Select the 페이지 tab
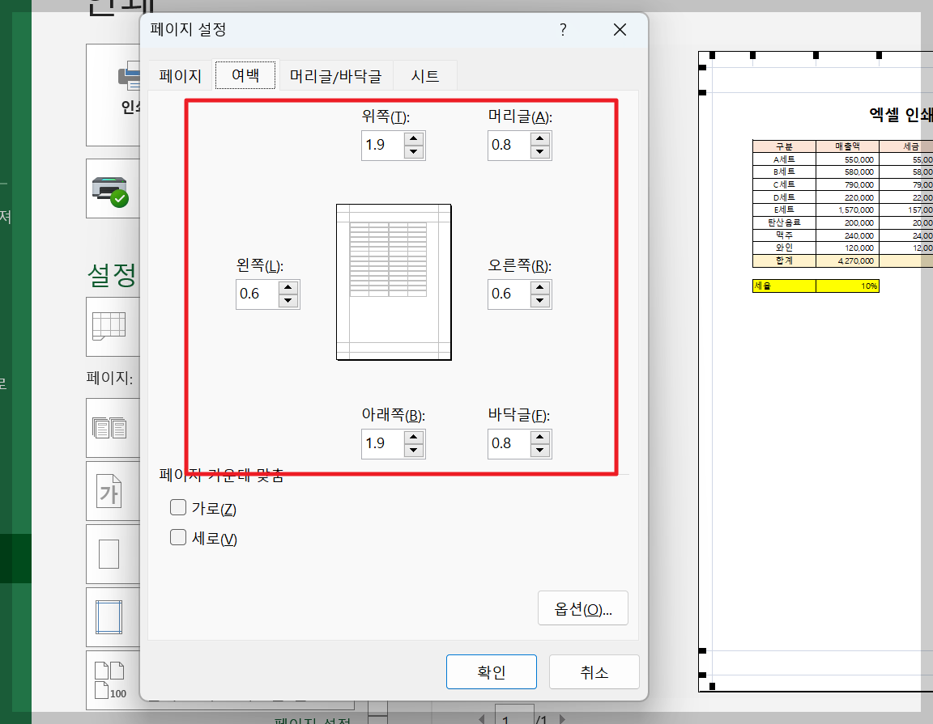The height and width of the screenshot is (724, 933). click(181, 75)
